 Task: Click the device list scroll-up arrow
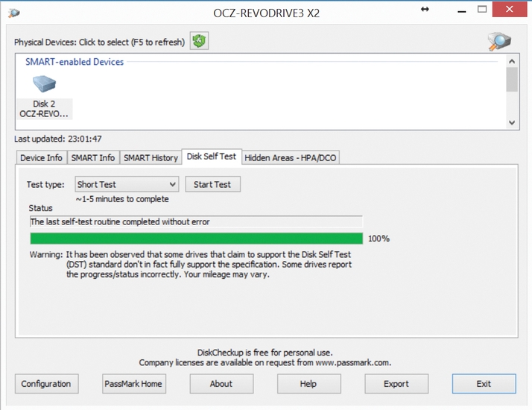[512, 61]
